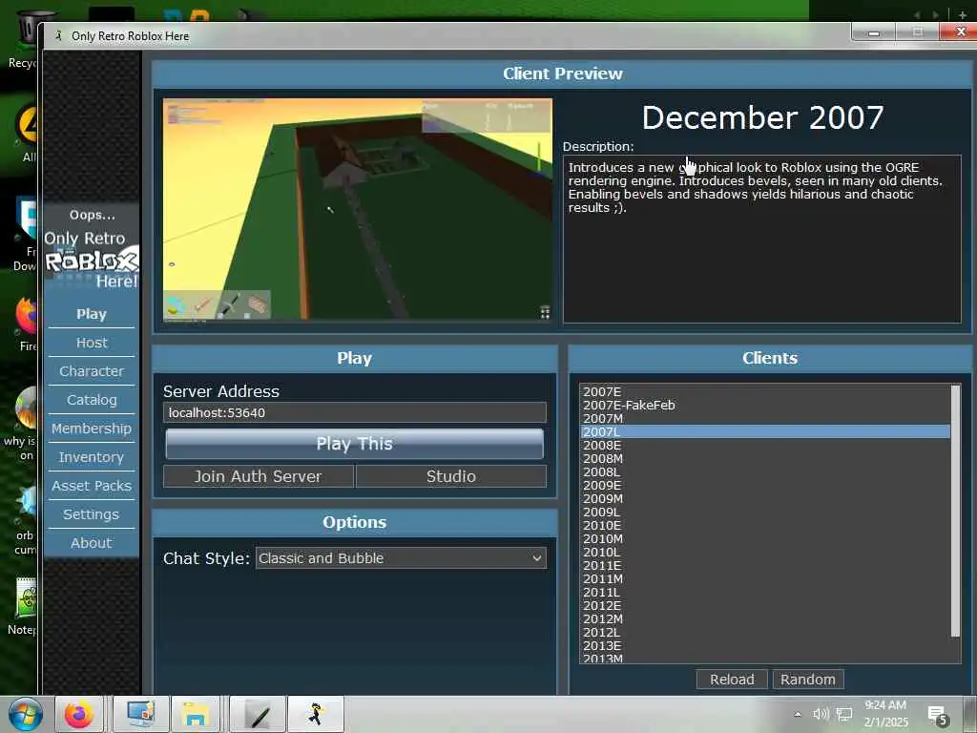The image size is (977, 733).
Task: Select client 2009M
Action: [x=765, y=498]
